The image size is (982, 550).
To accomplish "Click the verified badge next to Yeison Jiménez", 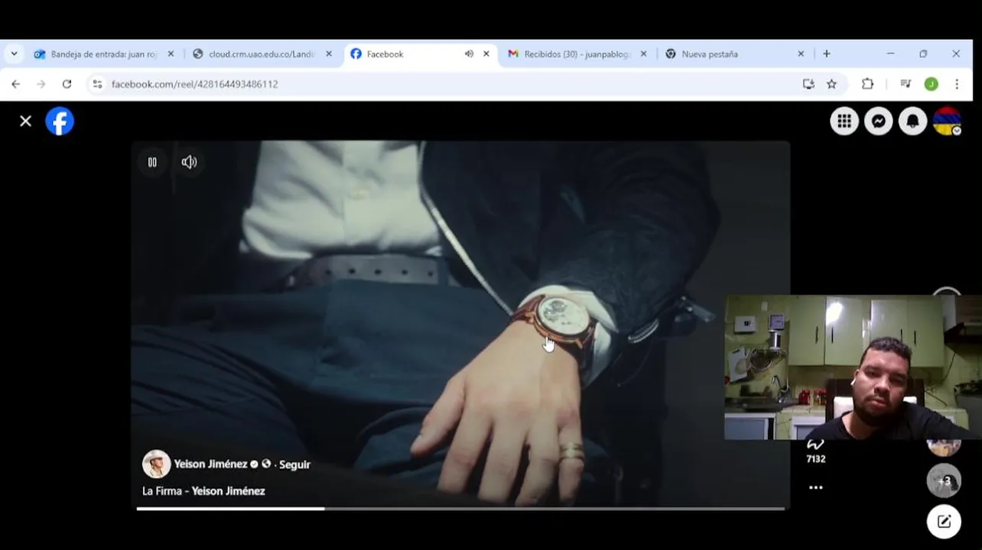I will coord(254,464).
